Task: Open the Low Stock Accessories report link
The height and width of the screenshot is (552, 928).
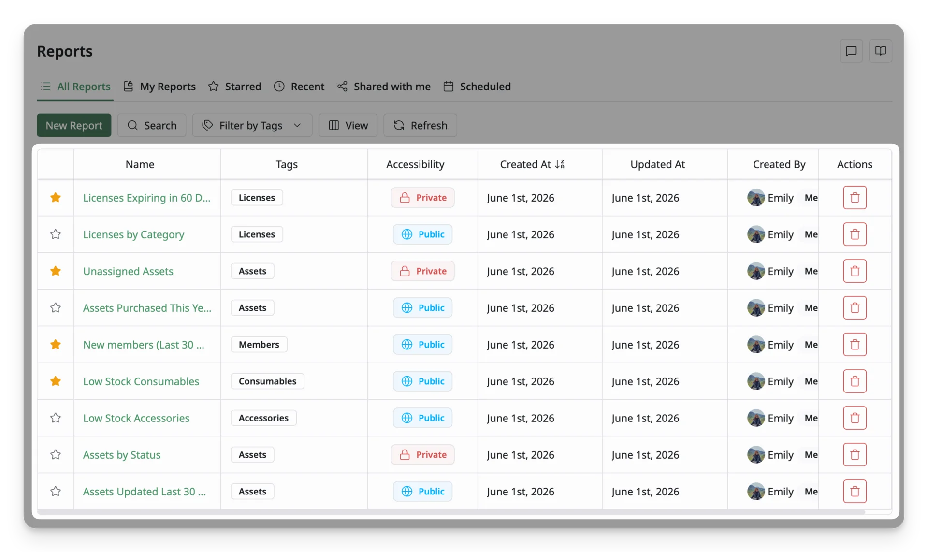Action: click(x=136, y=418)
